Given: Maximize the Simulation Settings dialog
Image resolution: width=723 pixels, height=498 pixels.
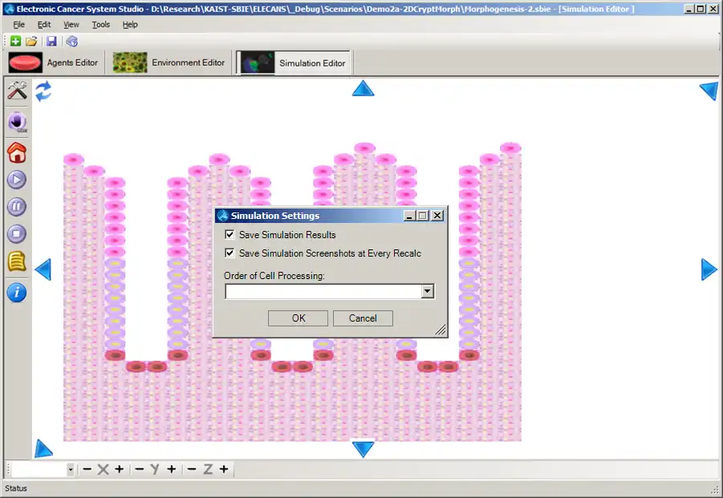Looking at the screenshot, I should (423, 215).
